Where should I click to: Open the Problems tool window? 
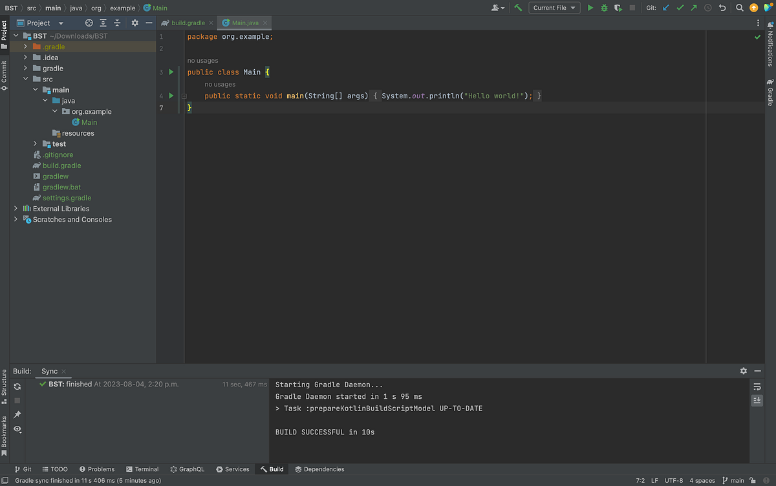coord(97,469)
